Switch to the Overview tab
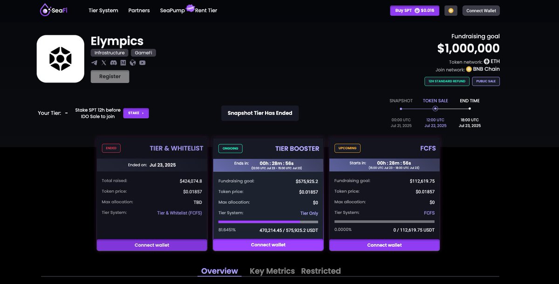 [x=219, y=271]
